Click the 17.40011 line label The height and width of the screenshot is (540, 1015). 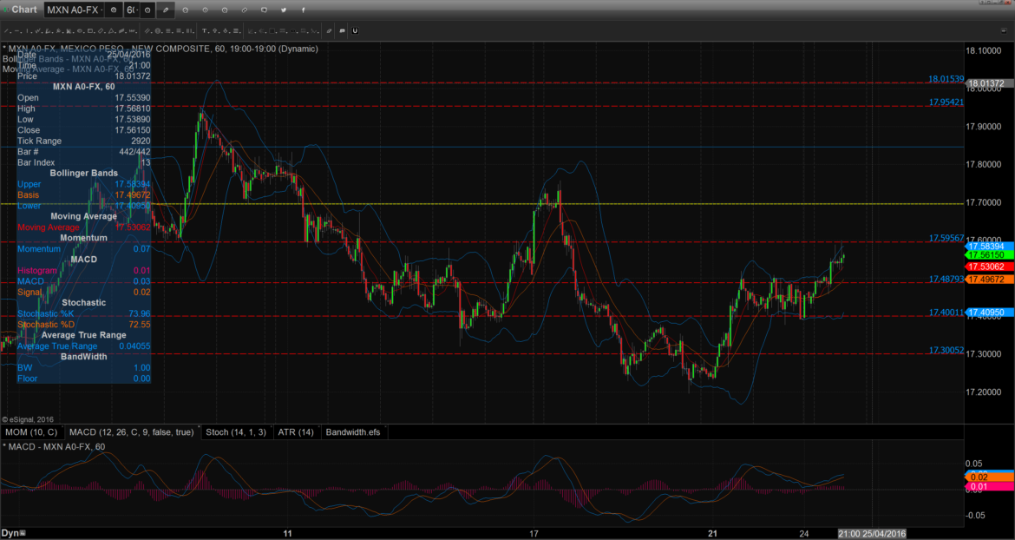946,312
